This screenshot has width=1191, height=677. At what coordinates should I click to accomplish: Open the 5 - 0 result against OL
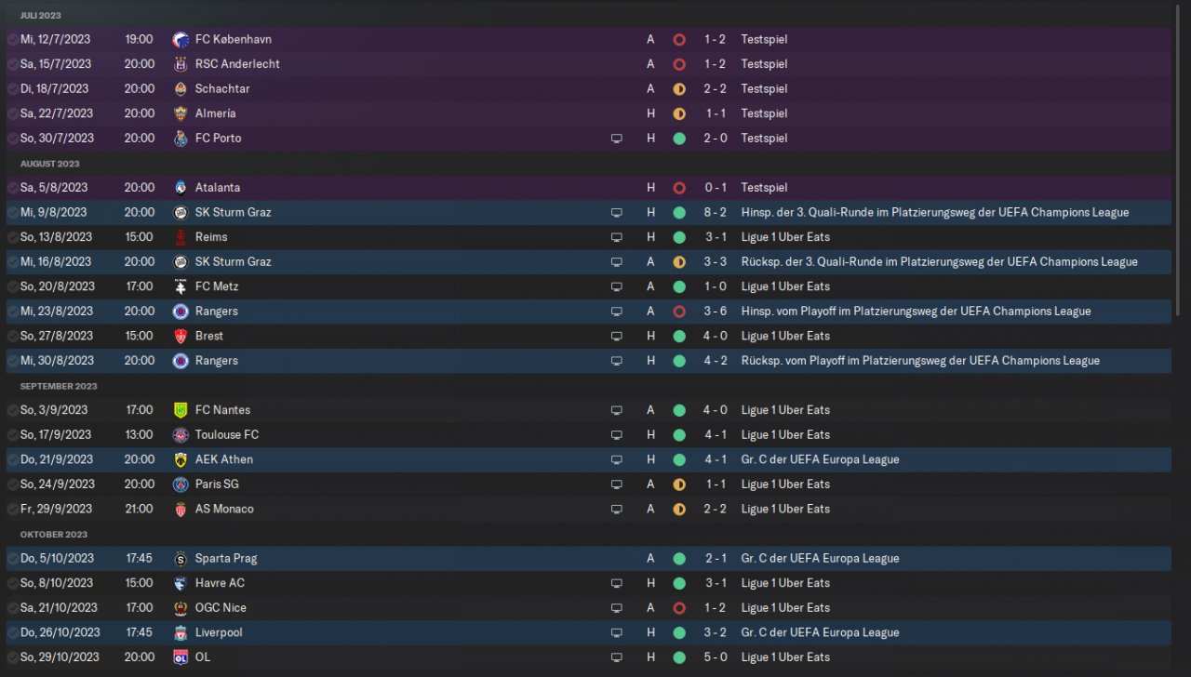coord(716,657)
